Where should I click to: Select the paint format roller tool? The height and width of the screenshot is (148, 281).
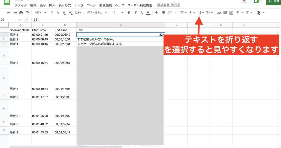point(27,13)
